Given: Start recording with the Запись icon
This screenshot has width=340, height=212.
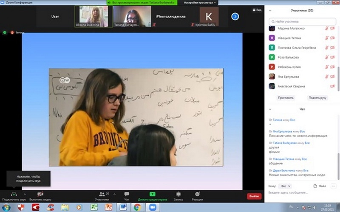Looking at the screenshot, I should pos(178,194).
